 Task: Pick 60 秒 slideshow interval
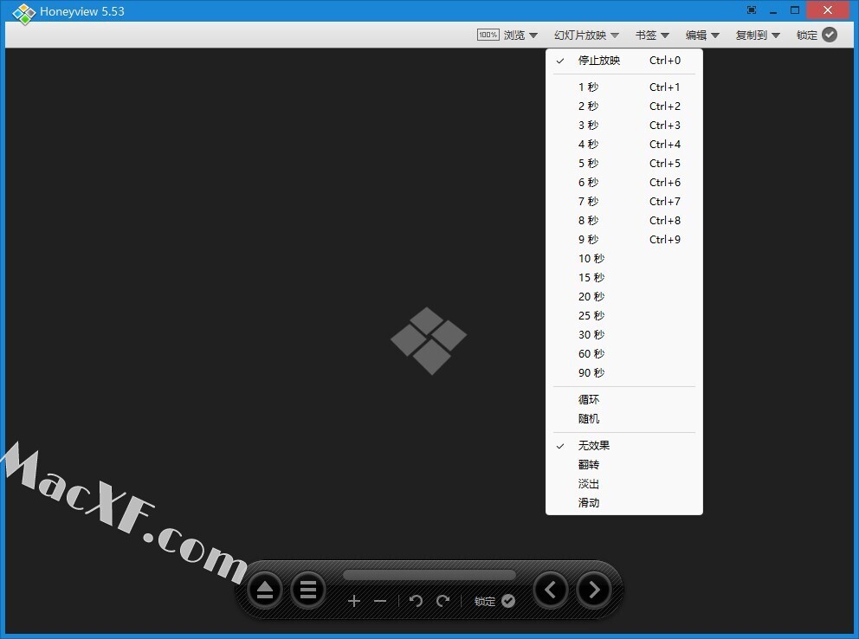[624, 354]
